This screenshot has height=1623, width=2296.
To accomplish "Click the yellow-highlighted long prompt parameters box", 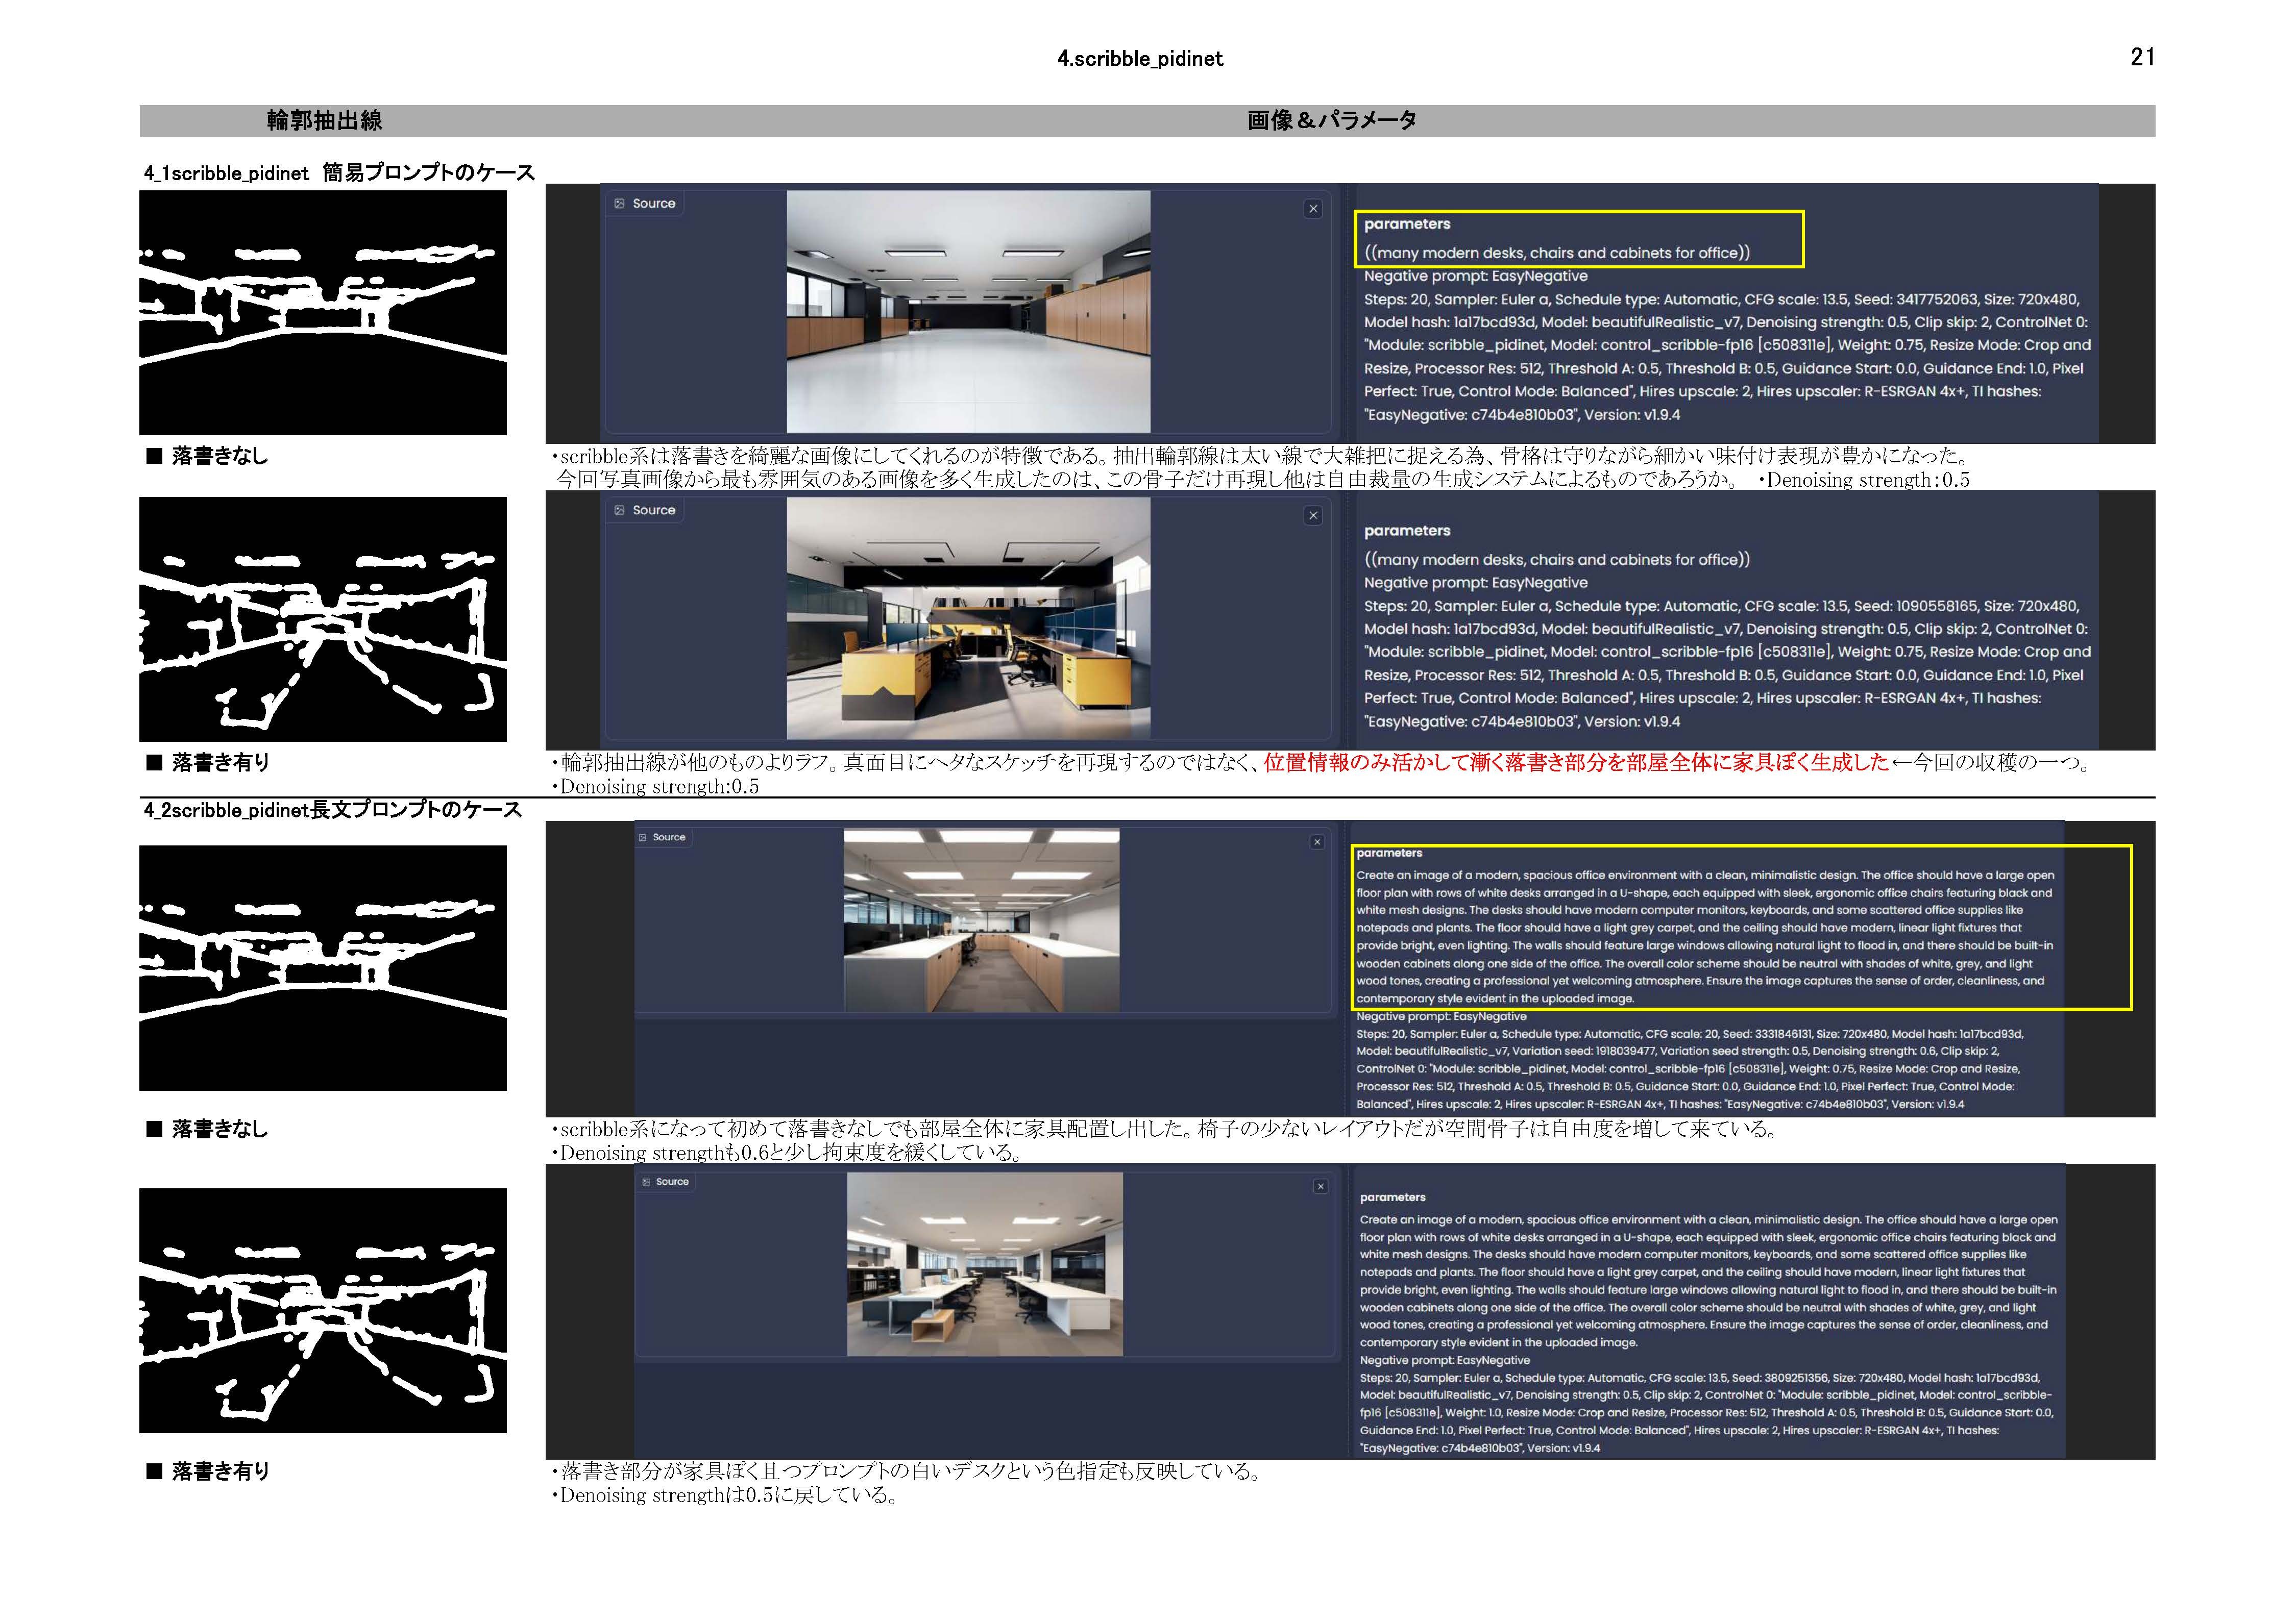I will point(1740,928).
